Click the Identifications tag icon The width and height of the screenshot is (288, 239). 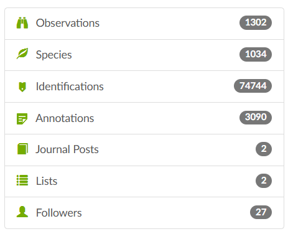[x=22, y=87]
